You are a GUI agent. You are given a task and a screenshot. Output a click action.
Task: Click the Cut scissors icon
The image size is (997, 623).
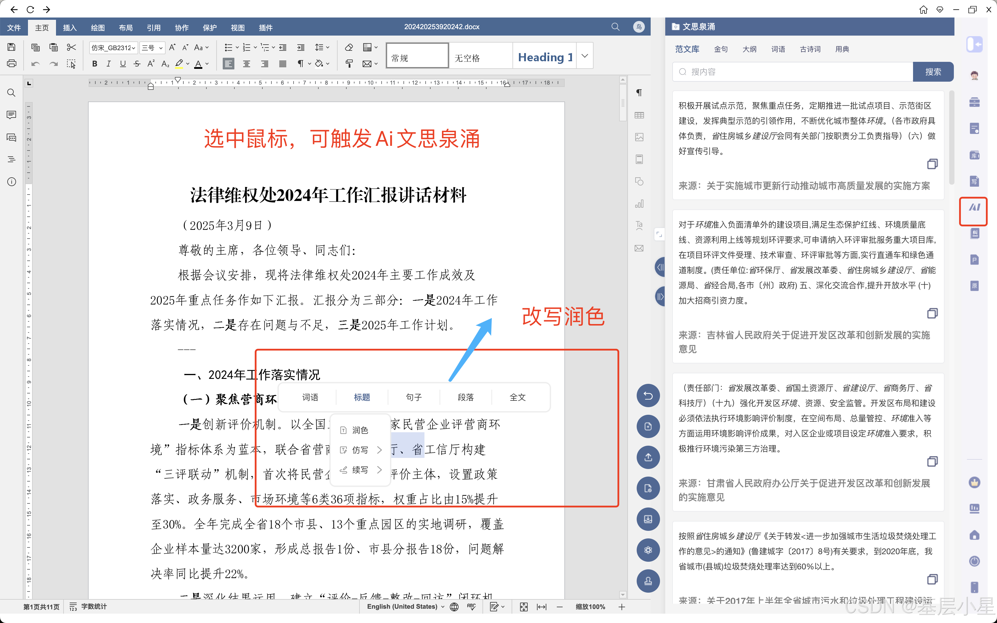71,47
